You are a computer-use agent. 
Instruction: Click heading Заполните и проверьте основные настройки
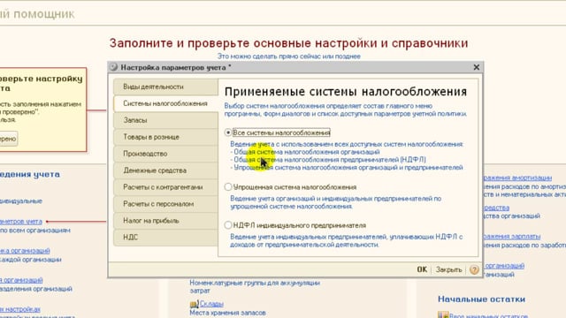click(x=289, y=43)
